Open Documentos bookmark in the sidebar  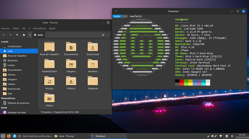pos(19,70)
